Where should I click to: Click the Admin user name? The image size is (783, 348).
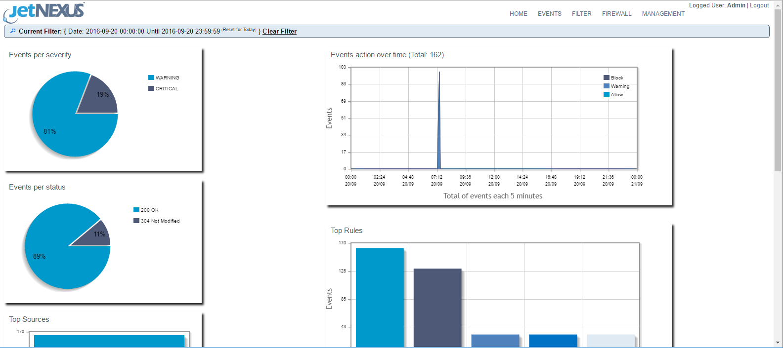[736, 5]
